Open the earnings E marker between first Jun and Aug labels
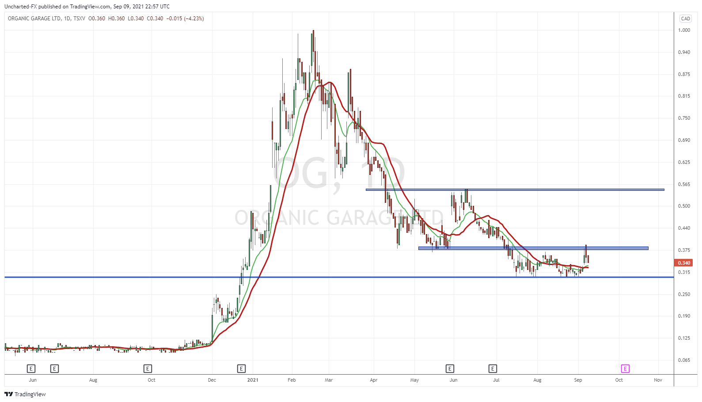The width and height of the screenshot is (702, 402). (54, 368)
